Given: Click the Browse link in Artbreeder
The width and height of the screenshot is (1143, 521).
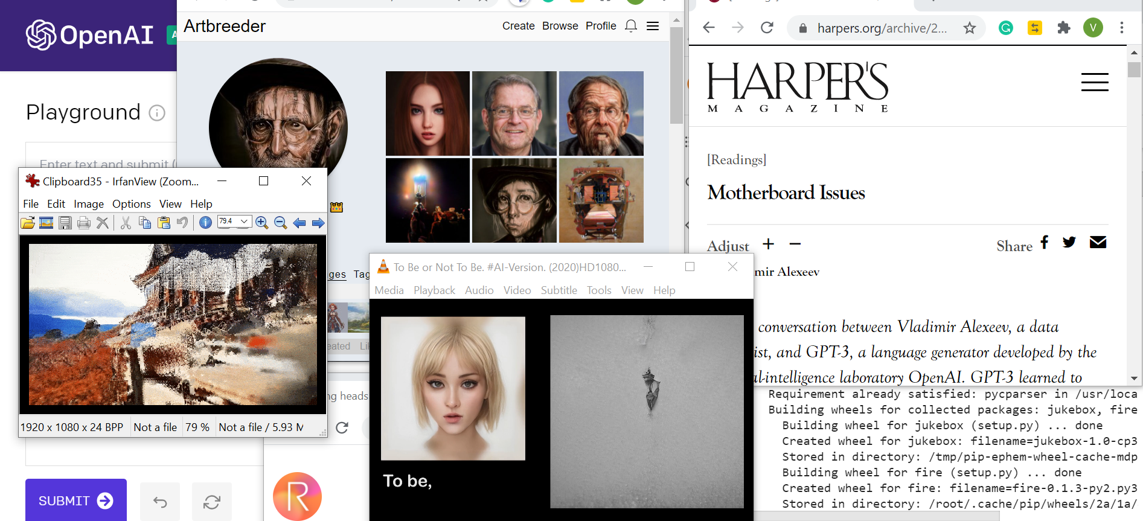Looking at the screenshot, I should 560,26.
